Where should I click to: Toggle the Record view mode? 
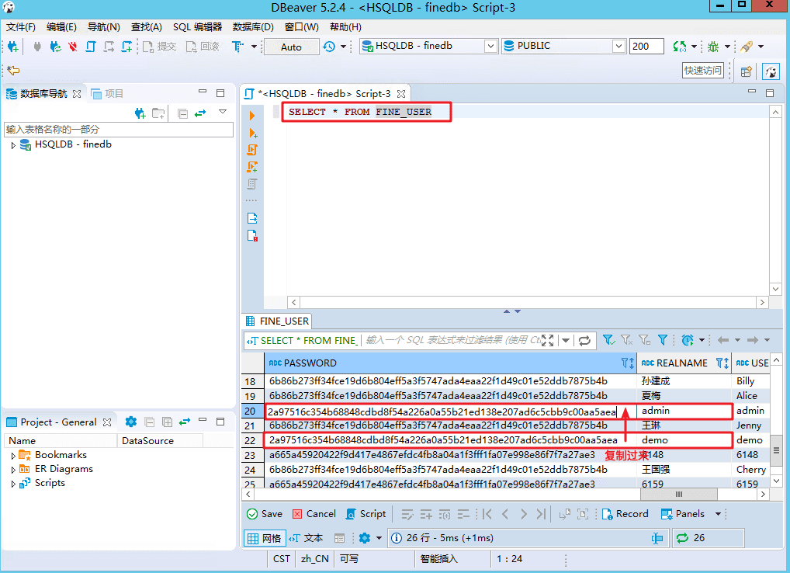point(625,514)
